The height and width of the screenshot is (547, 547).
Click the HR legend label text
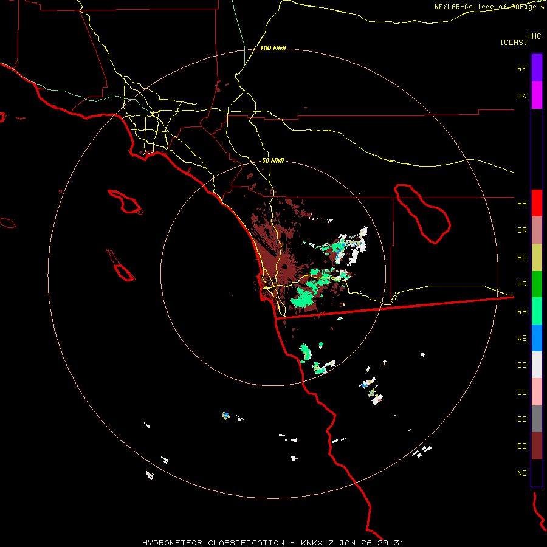(x=521, y=284)
